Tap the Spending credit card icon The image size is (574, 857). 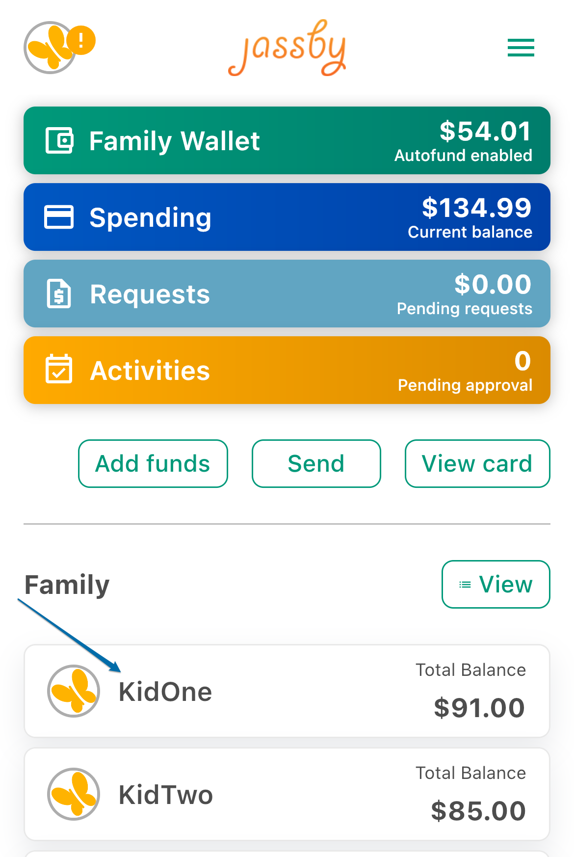pos(59,217)
